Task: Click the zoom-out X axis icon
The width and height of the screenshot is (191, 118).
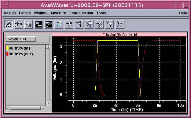Action: (x=99, y=24)
